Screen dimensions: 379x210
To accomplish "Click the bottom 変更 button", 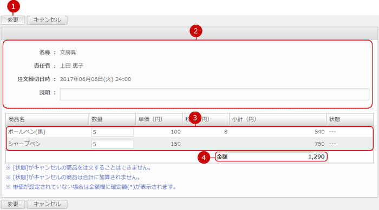I will pyautogui.click(x=13, y=204).
